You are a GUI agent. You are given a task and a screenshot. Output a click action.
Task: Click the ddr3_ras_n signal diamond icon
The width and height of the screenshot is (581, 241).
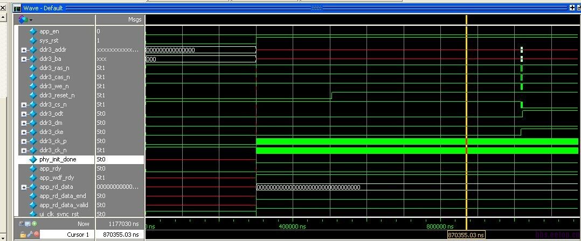(33, 68)
